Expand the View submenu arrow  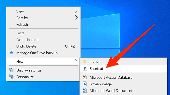pos(76,11)
